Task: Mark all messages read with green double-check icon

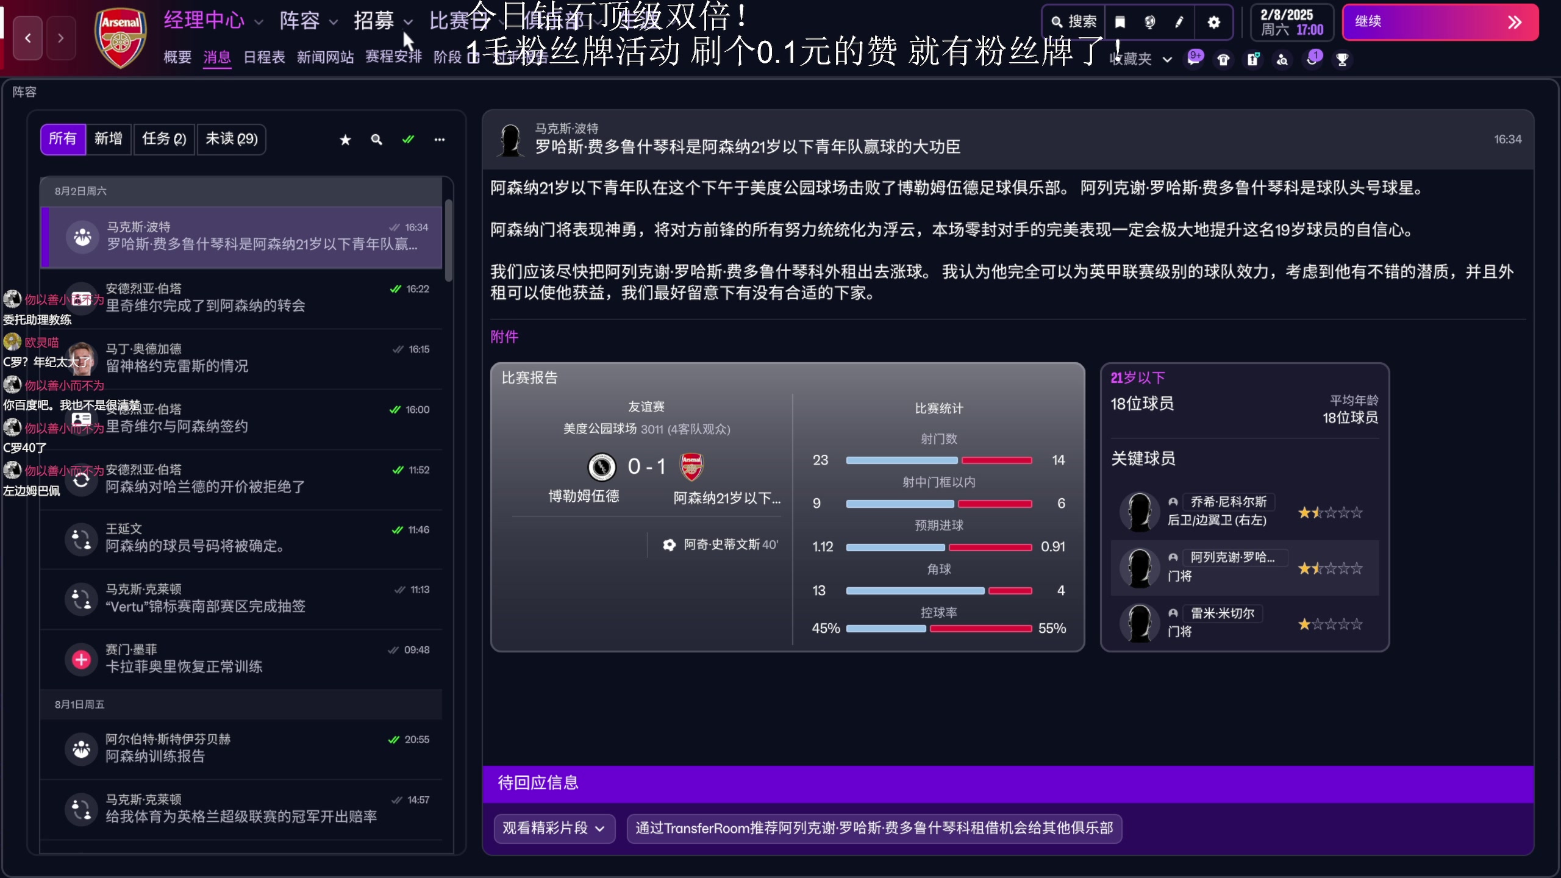Action: [x=409, y=139]
